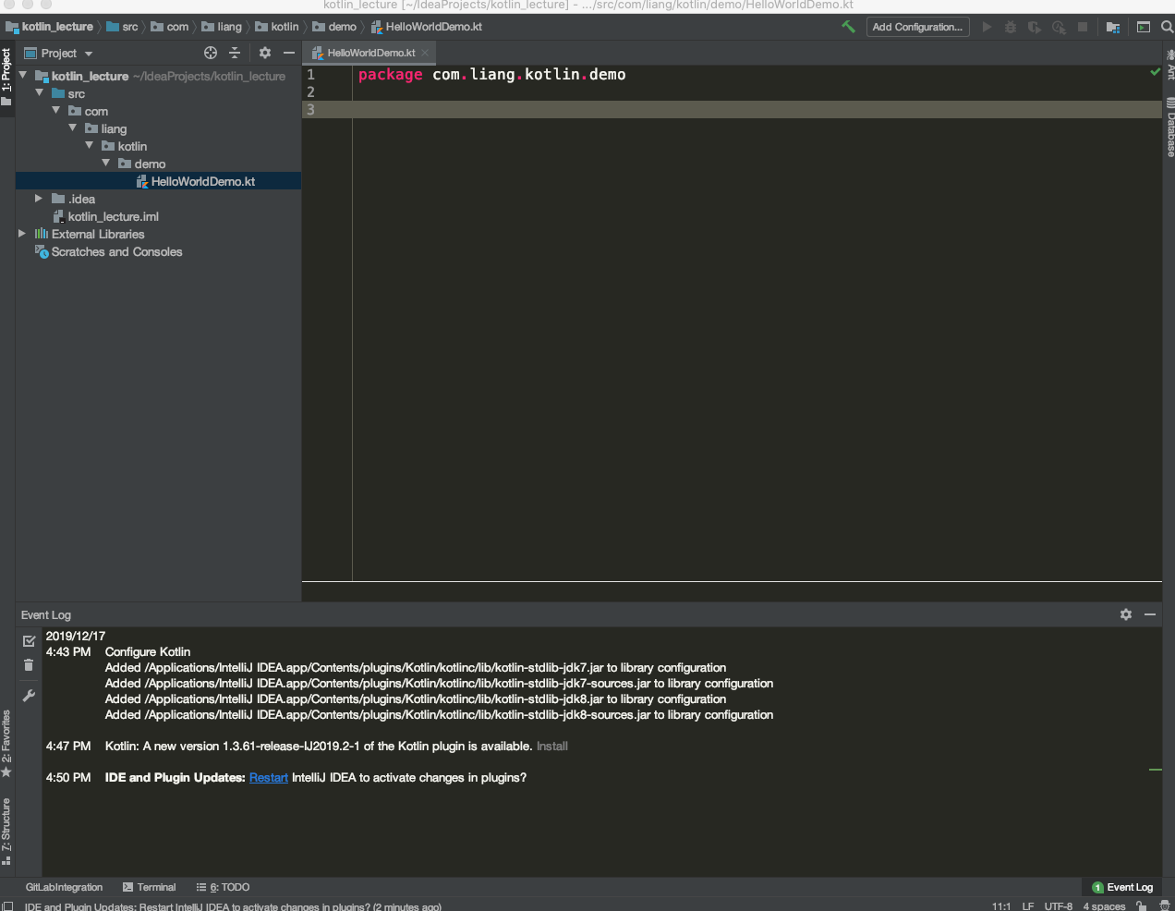Expand the .idea folder
This screenshot has height=911, width=1175.
coord(39,198)
